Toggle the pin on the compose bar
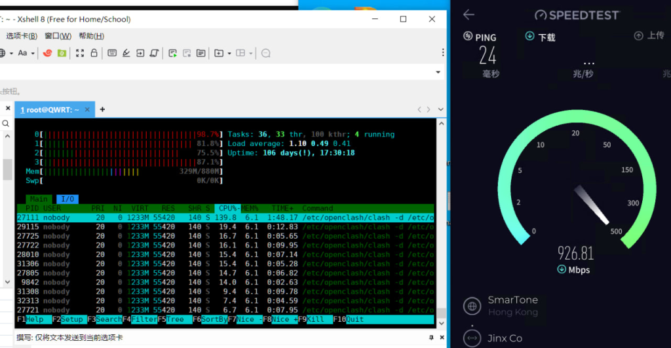Image resolution: width=671 pixels, height=348 pixels. click(430, 338)
